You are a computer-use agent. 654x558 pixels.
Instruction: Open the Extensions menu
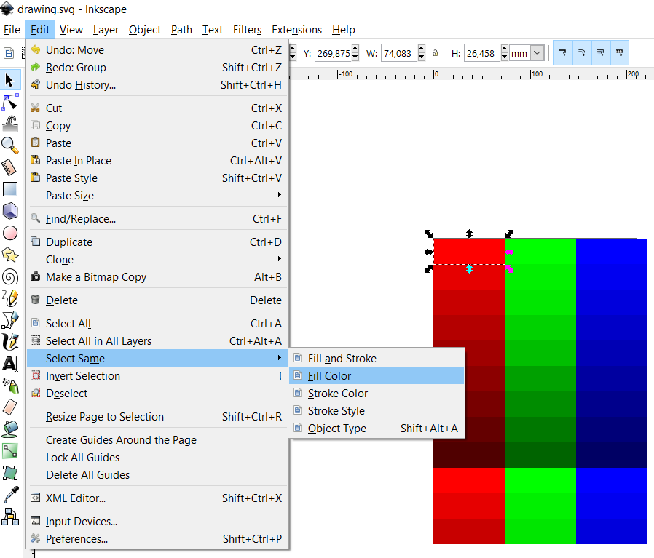[x=296, y=30]
